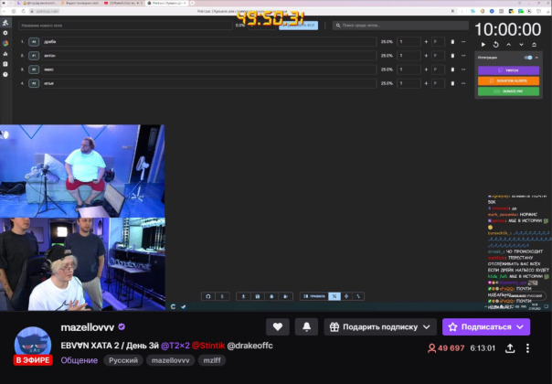Open the GitHub icon in the bottom toolbar
Image resolution: width=552 pixels, height=384 pixels.
coord(208,296)
